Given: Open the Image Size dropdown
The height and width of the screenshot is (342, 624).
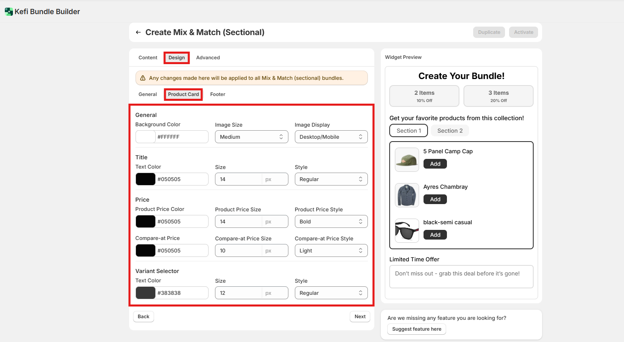Looking at the screenshot, I should point(251,137).
